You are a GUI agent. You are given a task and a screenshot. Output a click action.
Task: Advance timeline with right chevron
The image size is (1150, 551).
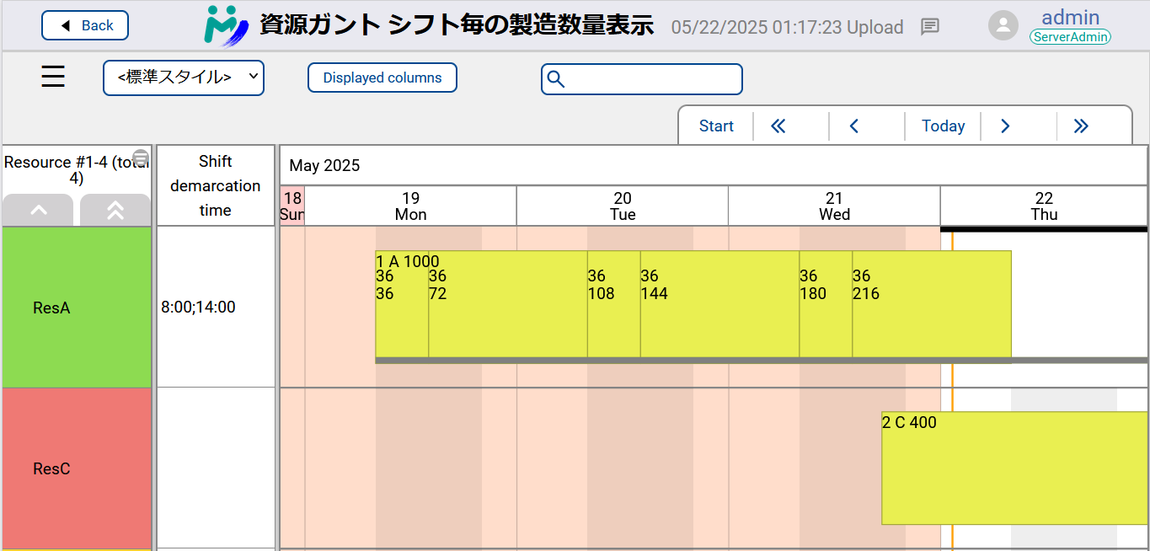point(1005,126)
